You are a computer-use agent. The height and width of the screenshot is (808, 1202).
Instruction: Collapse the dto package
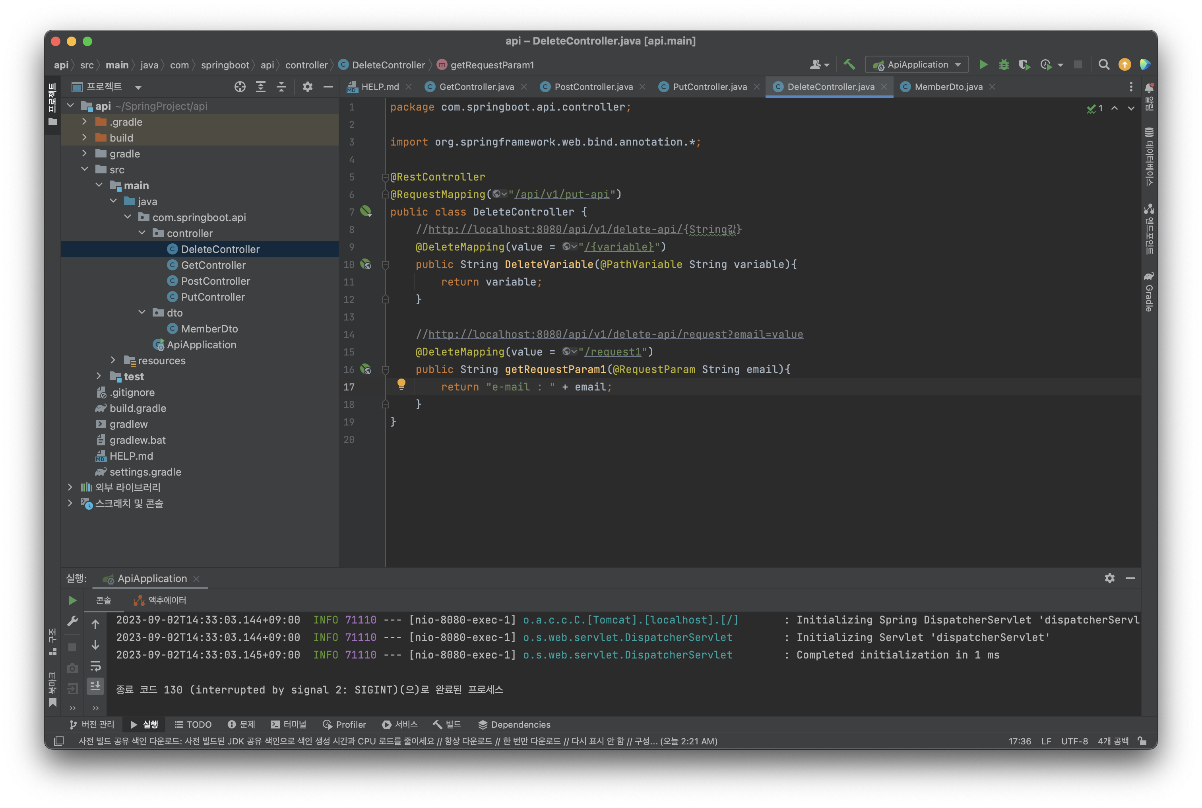[x=142, y=312]
